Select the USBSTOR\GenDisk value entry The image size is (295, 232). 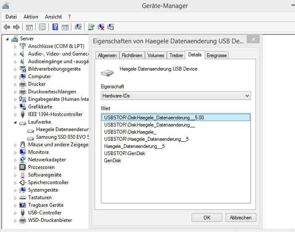[124, 153]
